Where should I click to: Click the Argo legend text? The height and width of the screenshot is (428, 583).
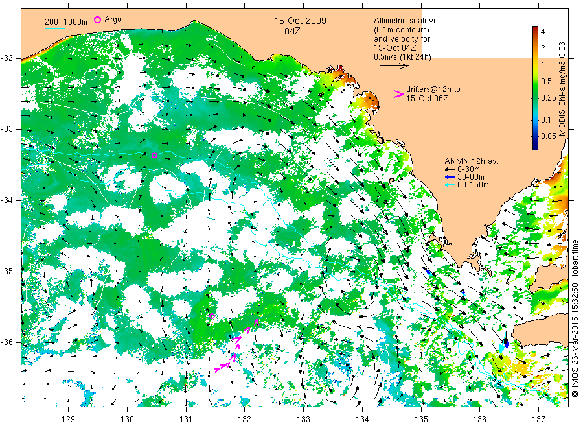113,19
